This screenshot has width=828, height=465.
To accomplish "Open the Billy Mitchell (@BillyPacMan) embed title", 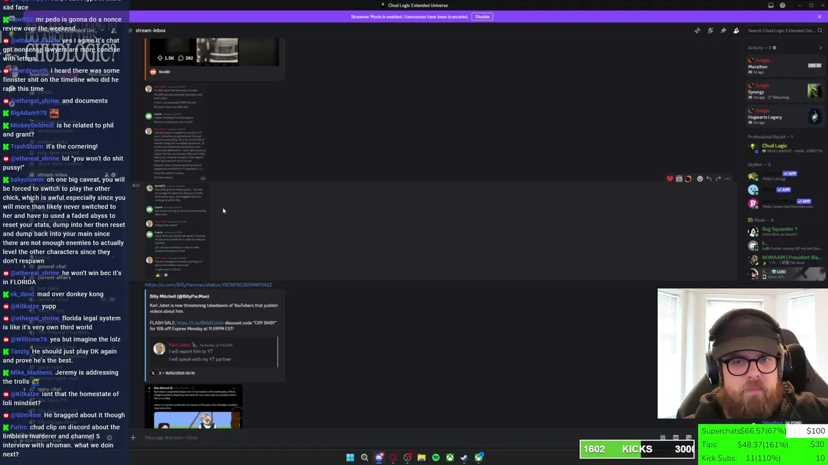I will pos(179,296).
